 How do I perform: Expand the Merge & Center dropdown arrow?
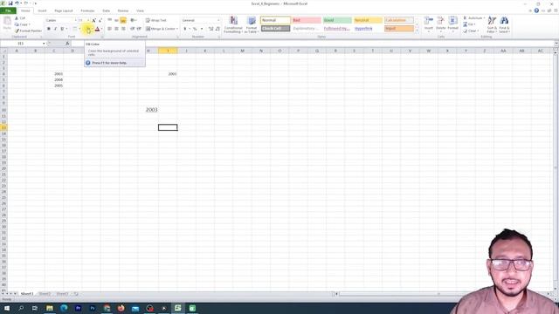[176, 29]
